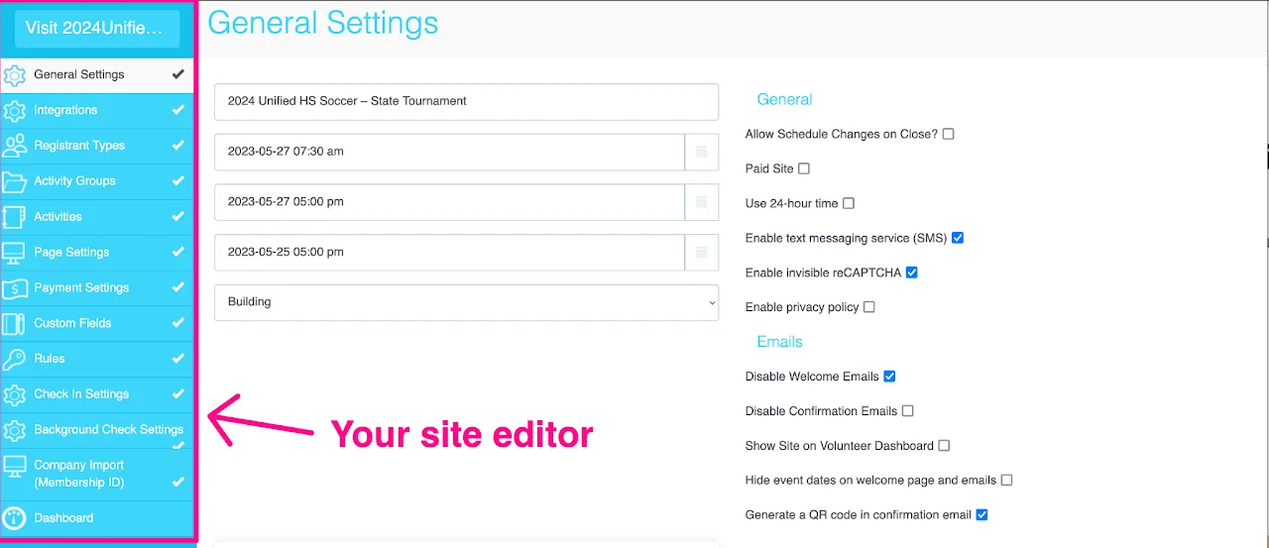Go to Registrant Types section
Viewport: 1269px width, 548px height.
click(x=97, y=146)
